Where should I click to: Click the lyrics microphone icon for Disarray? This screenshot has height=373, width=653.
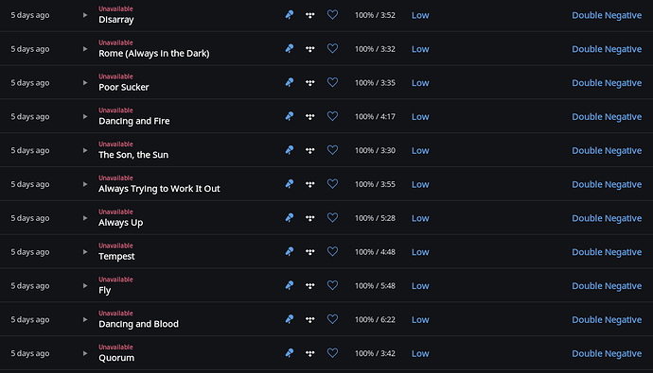(290, 15)
